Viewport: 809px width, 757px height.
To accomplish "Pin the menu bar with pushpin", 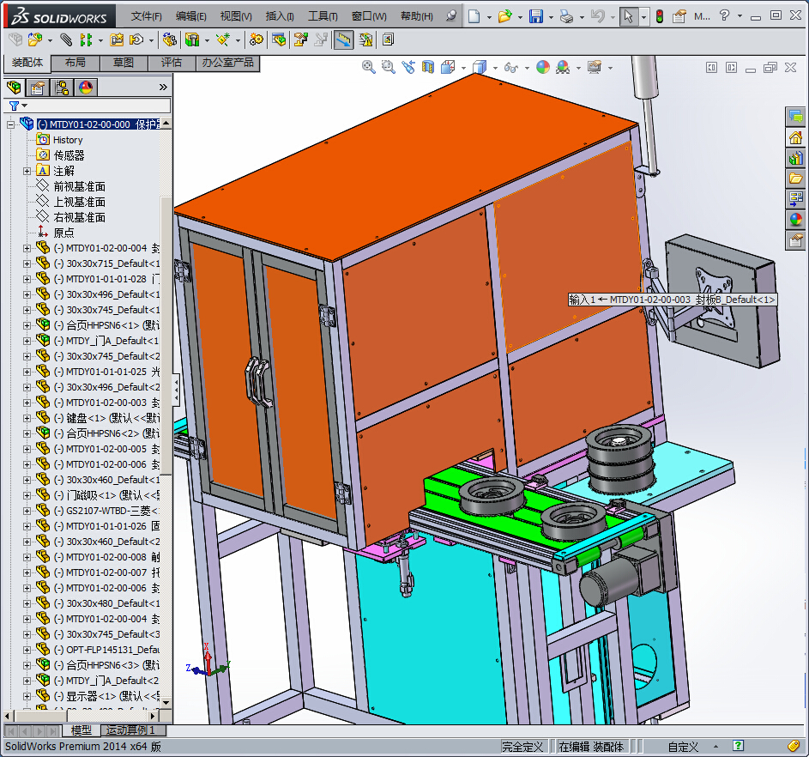I will [x=451, y=16].
